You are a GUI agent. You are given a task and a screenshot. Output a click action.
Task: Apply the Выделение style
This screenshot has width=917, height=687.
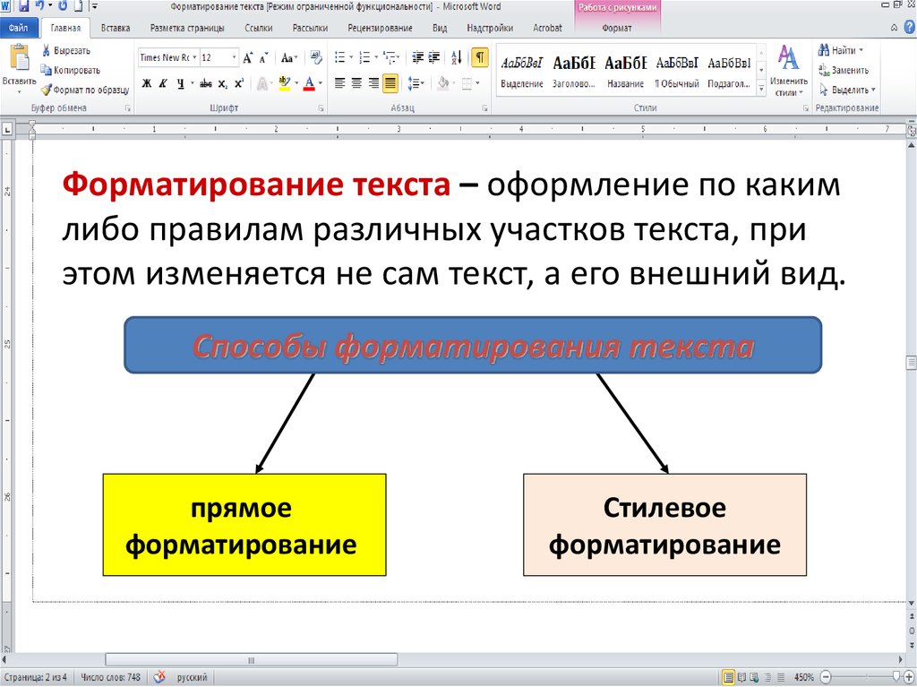522,72
